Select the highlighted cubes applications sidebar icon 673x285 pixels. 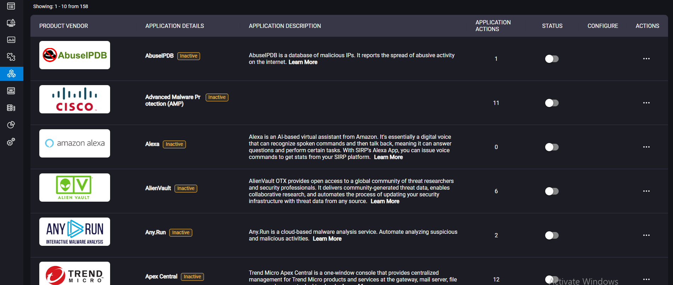(11, 73)
